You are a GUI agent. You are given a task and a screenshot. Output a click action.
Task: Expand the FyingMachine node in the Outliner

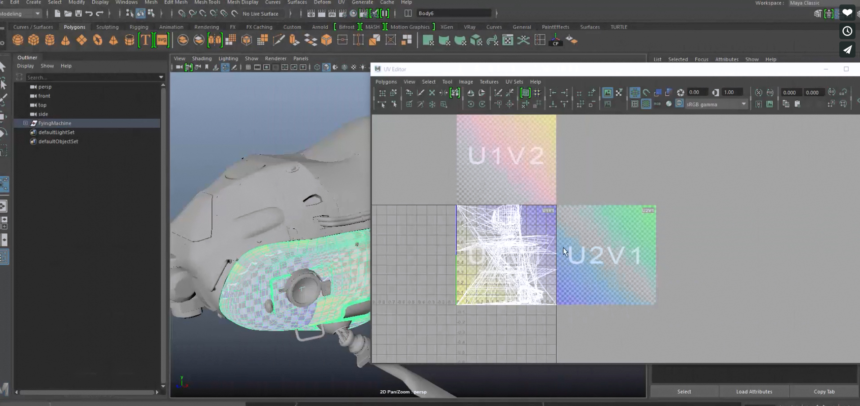(x=25, y=123)
